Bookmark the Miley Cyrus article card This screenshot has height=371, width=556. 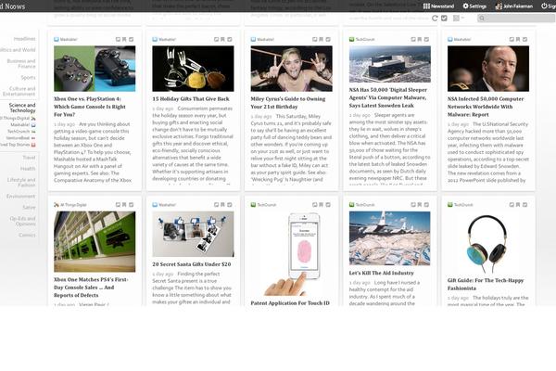tap(322, 40)
